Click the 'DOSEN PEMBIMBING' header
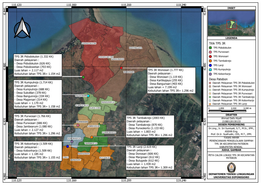 pyautogui.click(x=231, y=125)
